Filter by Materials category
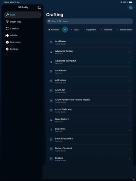The image size is (136, 181). coord(107,30)
